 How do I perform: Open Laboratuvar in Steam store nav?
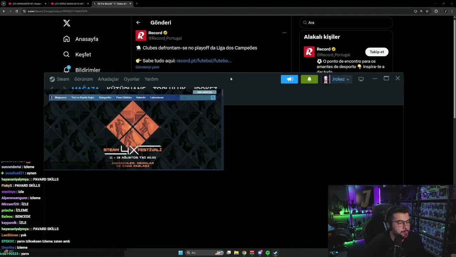click(157, 97)
